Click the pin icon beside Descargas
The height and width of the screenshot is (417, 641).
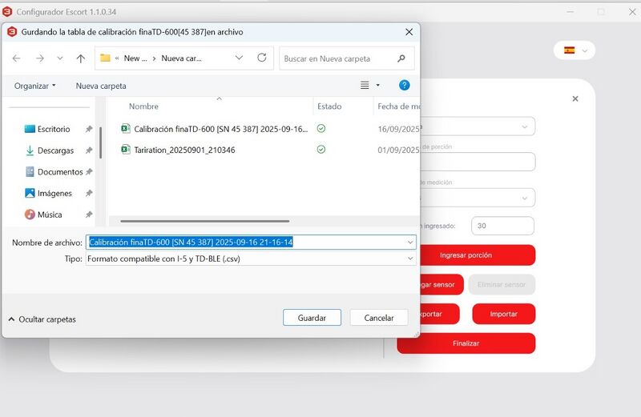point(89,150)
